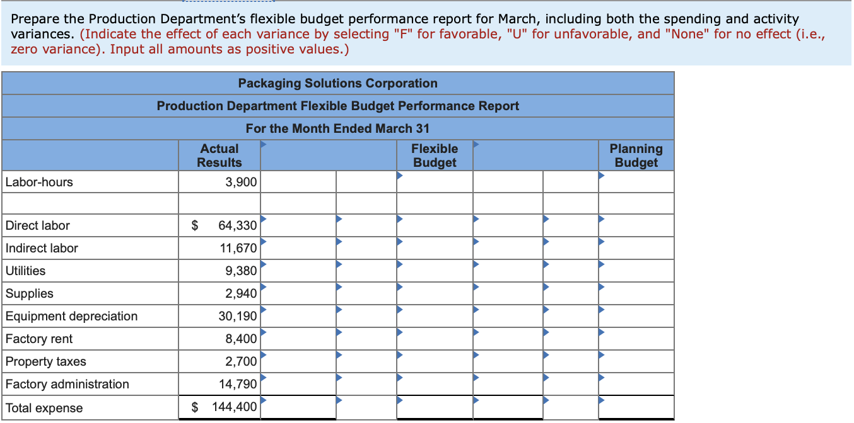The image size is (854, 423).
Task: Select the Supplies flexible budget input cell
Action: (435, 293)
